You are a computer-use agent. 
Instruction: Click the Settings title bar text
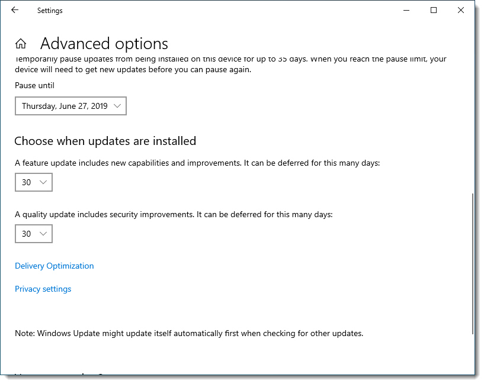50,11
